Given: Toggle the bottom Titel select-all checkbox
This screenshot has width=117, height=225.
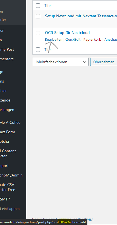Looking at the screenshot, I should point(38,50).
